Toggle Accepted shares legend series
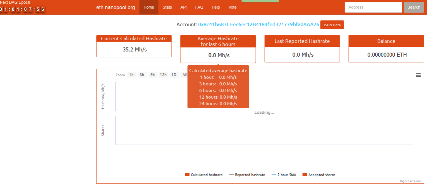427x184 pixels. click(x=319, y=175)
